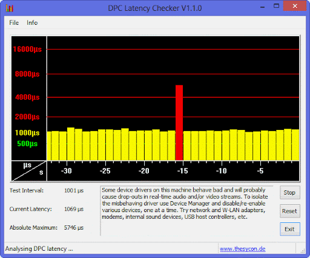
Task: Minimize the DPC Latency Checker window
Action: tap(262, 7)
